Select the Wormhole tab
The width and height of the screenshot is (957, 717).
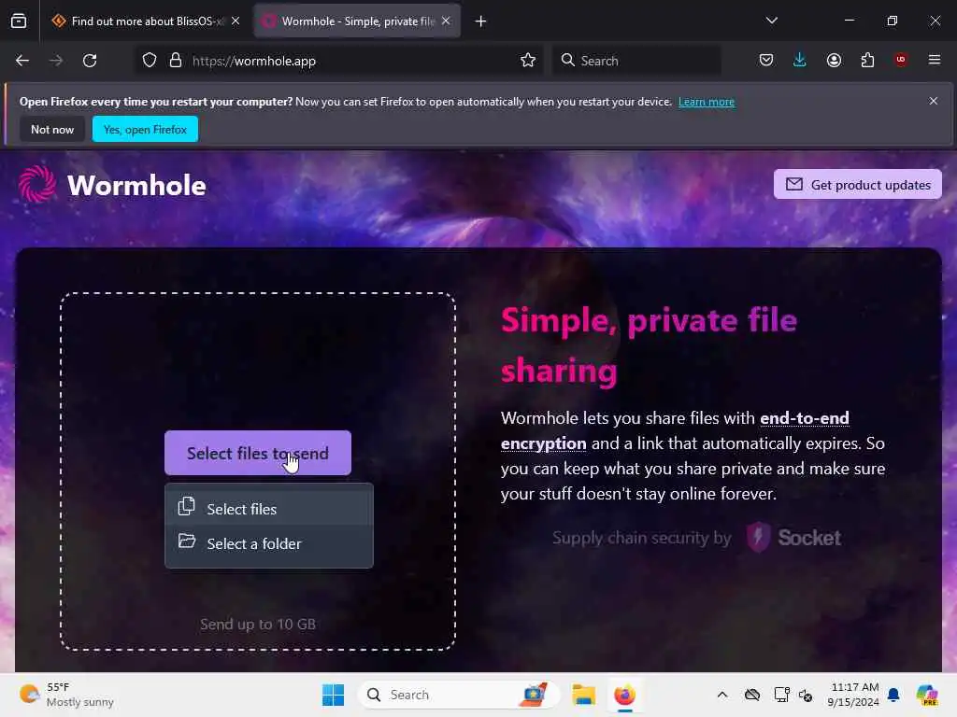(x=357, y=21)
